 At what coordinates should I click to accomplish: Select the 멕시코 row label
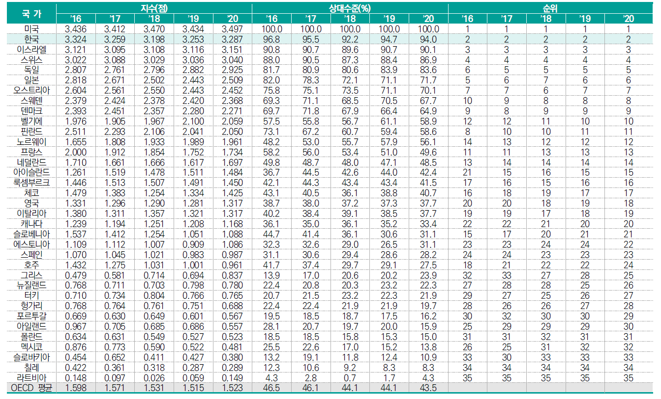click(31, 346)
